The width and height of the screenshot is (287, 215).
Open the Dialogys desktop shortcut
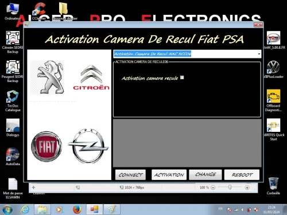click(x=13, y=128)
